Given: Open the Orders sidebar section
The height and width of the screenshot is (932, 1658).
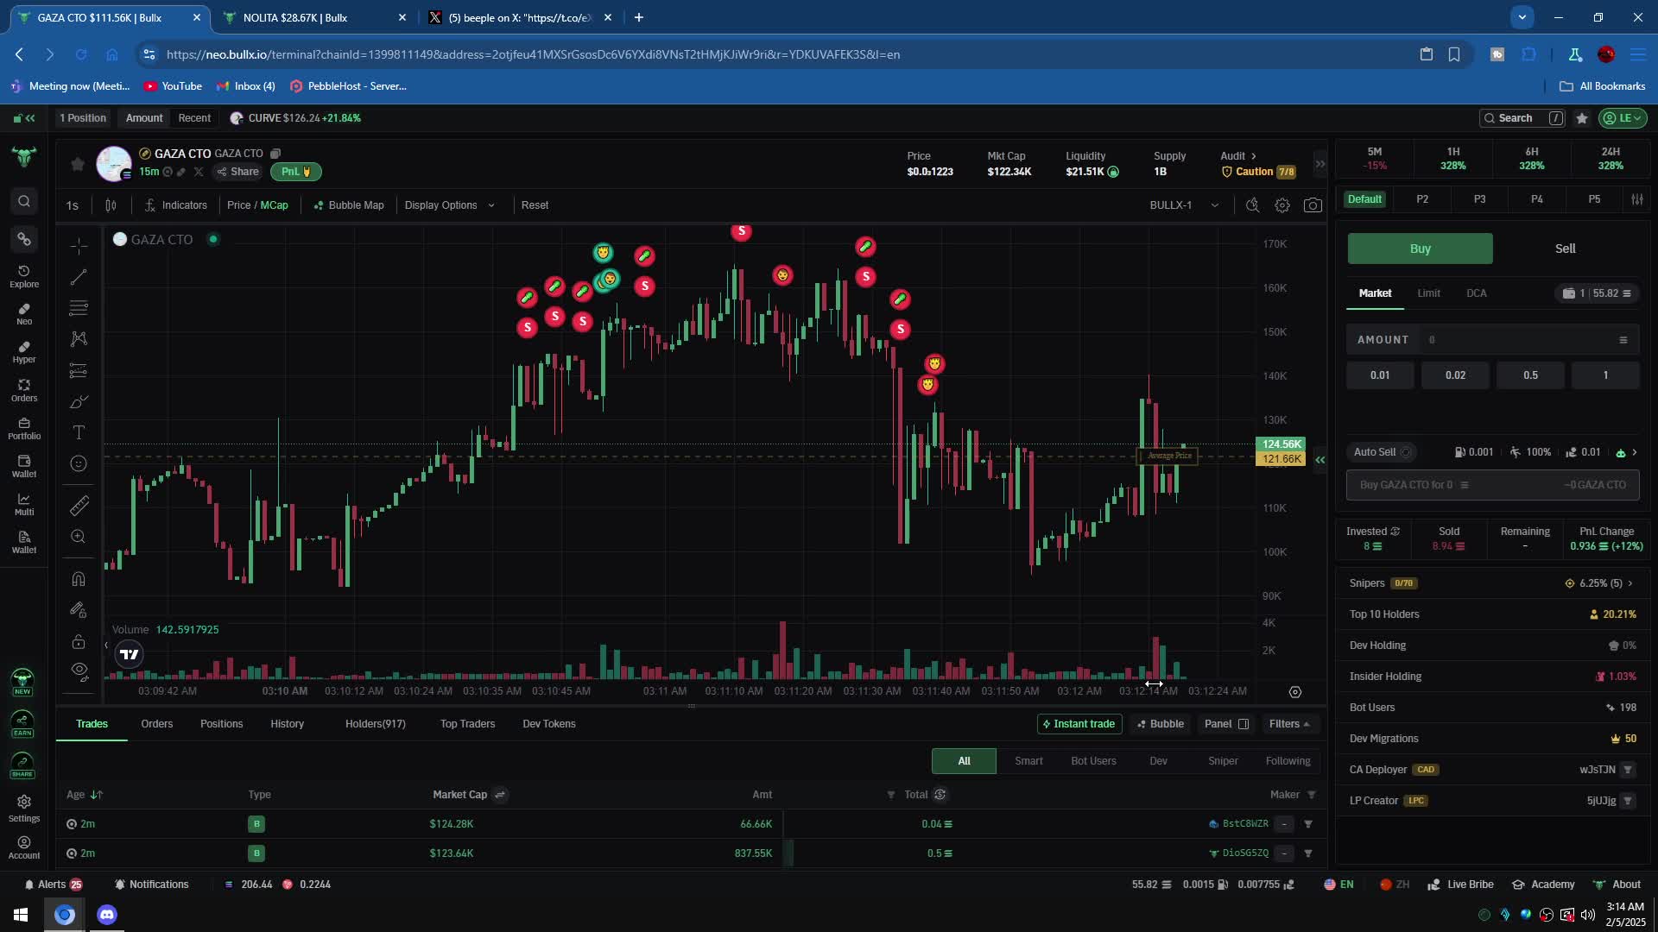Looking at the screenshot, I should pos(24,390).
